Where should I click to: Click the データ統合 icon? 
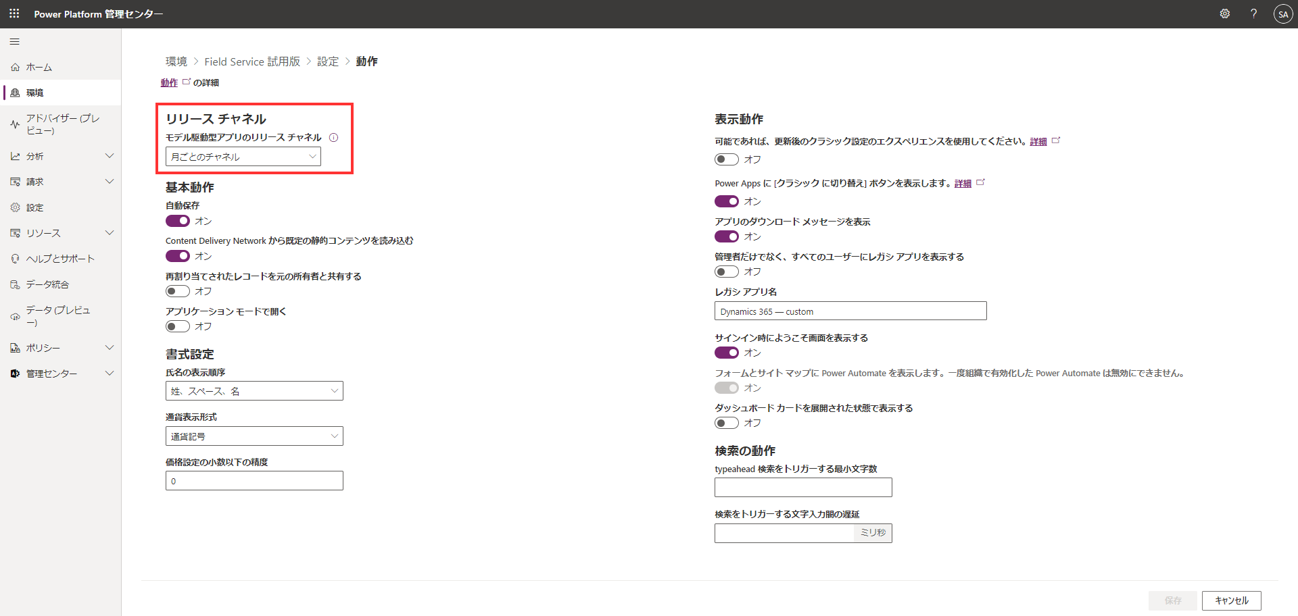15,284
